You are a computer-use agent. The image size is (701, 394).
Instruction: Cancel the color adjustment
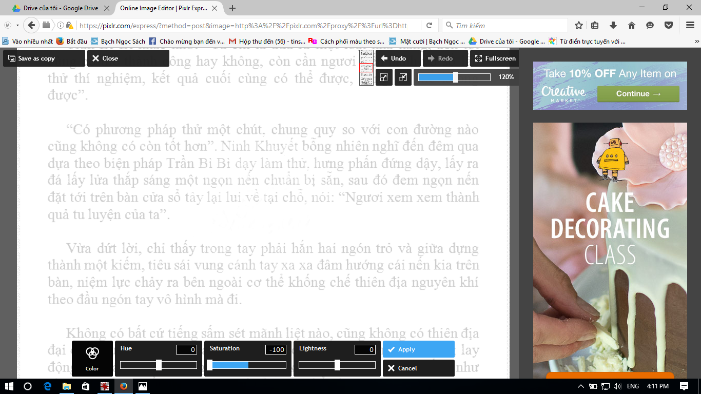point(418,368)
